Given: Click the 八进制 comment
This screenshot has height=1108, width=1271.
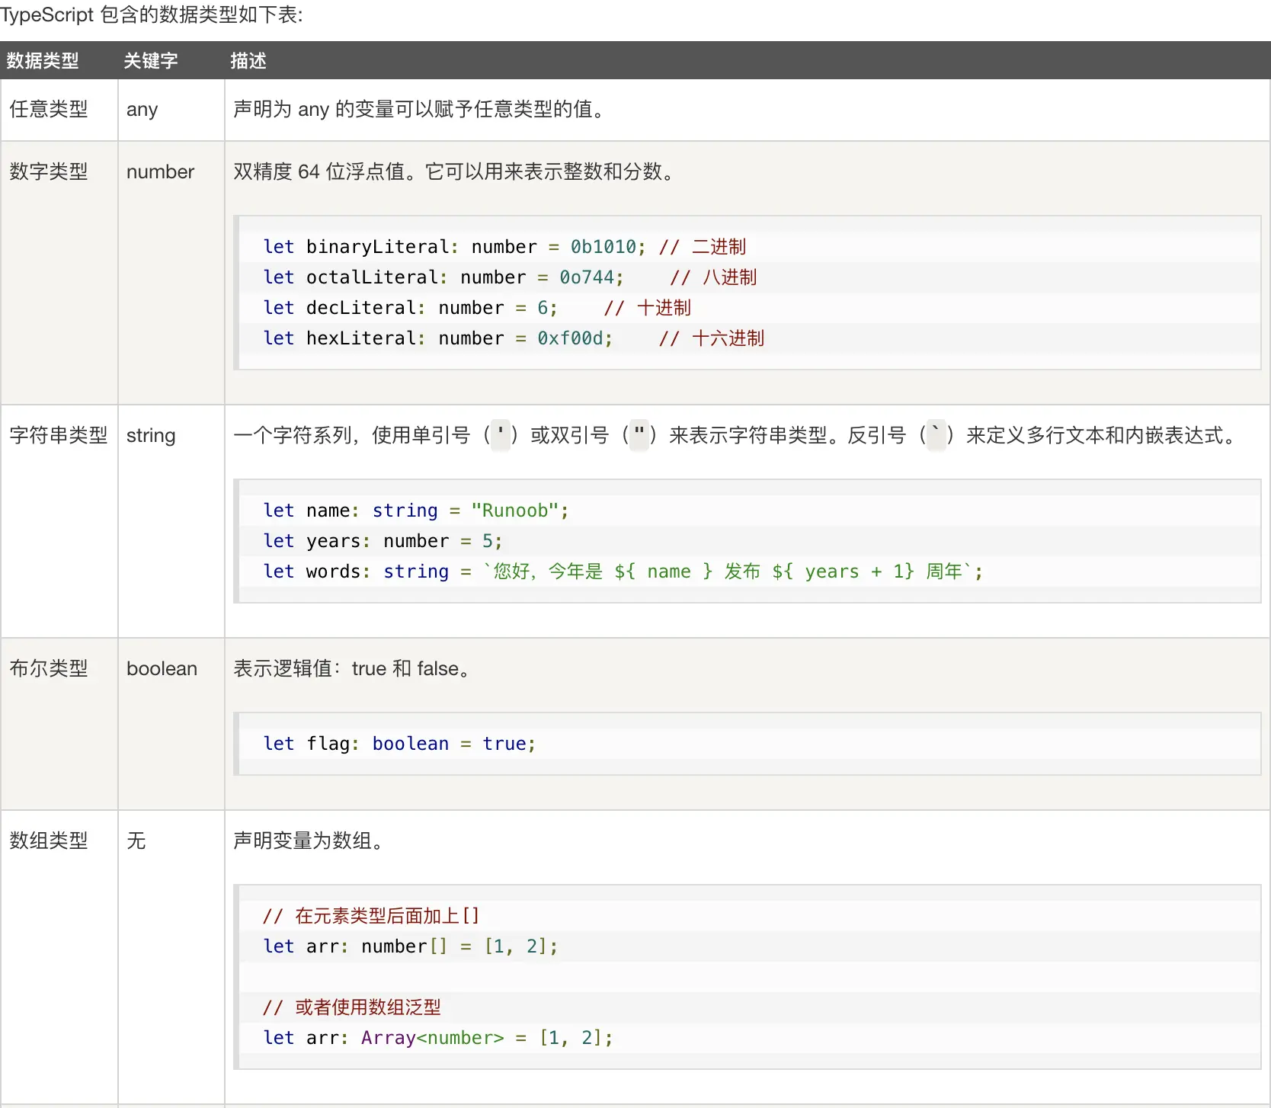Looking at the screenshot, I should pyautogui.click(x=713, y=277).
